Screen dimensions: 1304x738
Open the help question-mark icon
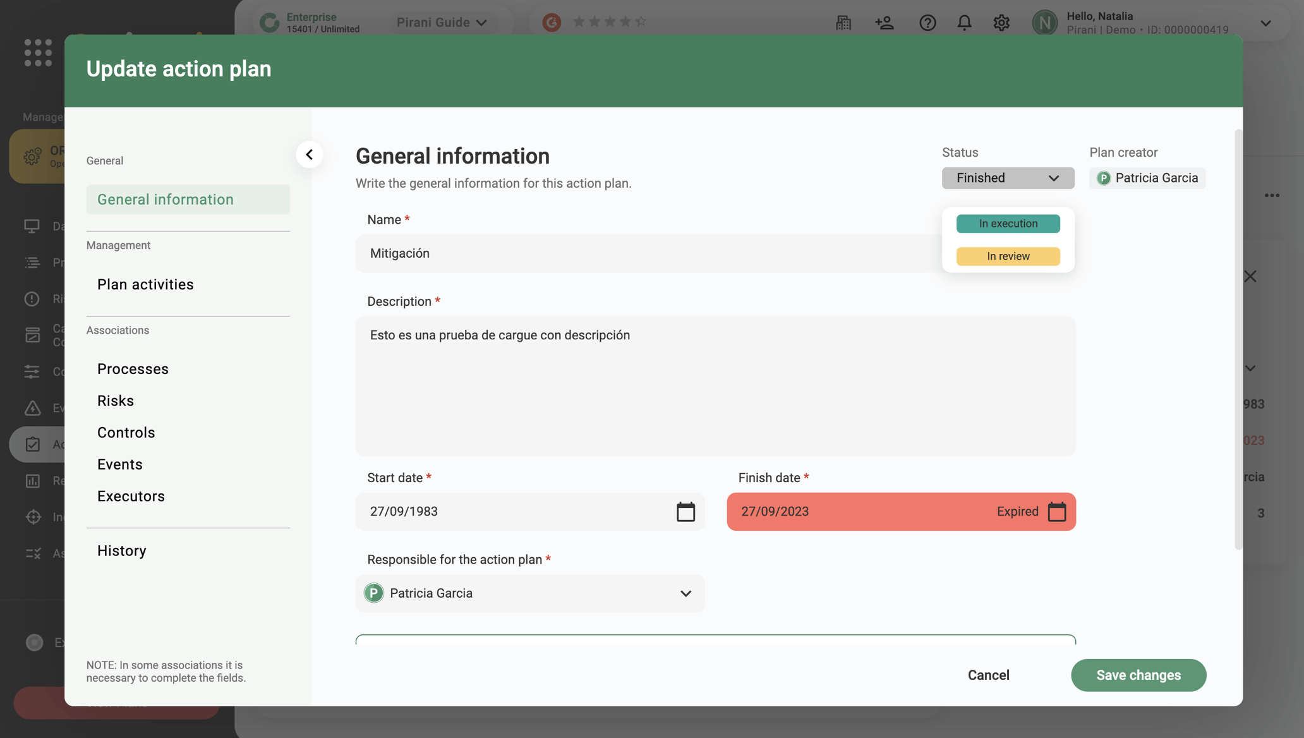pos(927,23)
